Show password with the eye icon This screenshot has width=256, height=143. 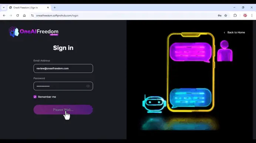click(88, 86)
